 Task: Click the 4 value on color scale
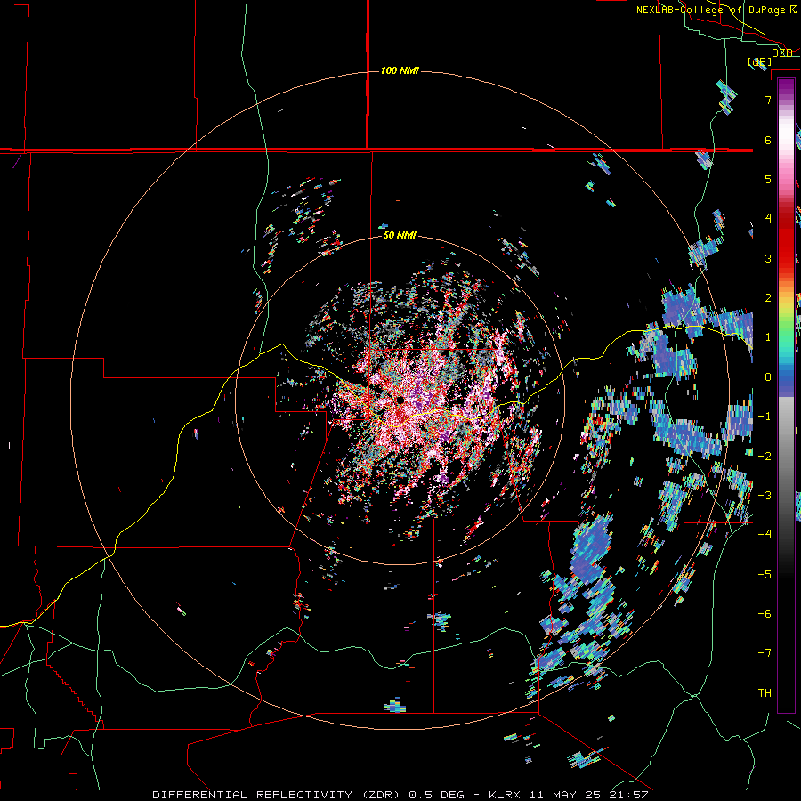point(768,219)
